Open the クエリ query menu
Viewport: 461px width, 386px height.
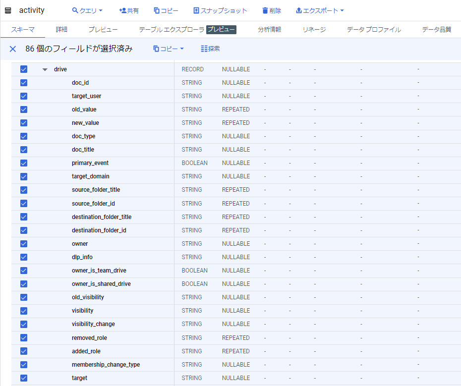87,10
